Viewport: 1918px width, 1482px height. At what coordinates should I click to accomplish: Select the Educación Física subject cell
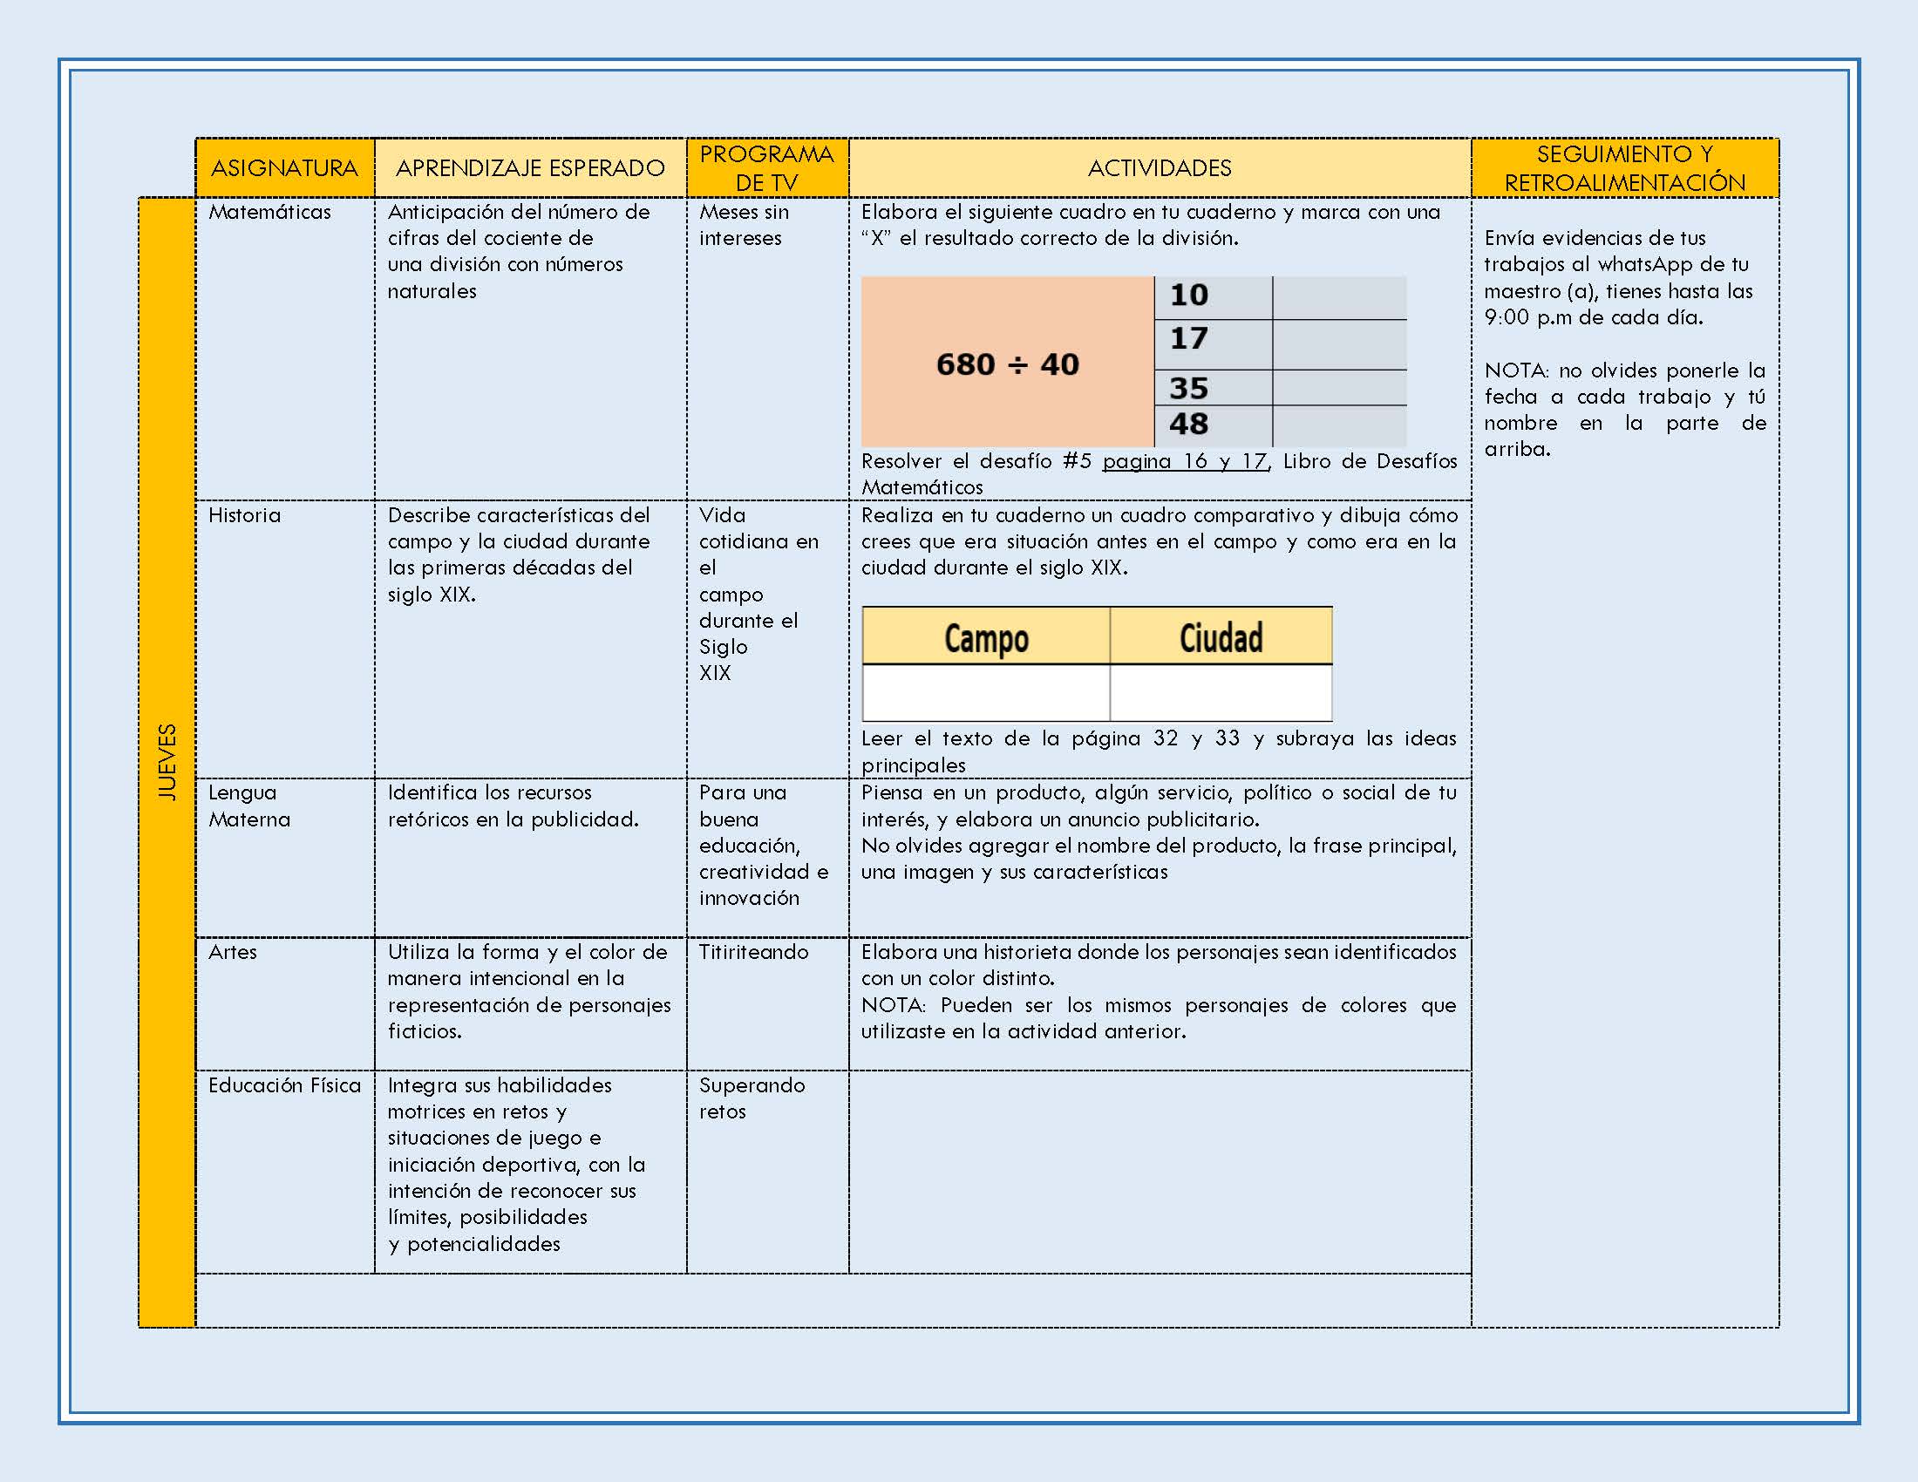(x=284, y=1171)
